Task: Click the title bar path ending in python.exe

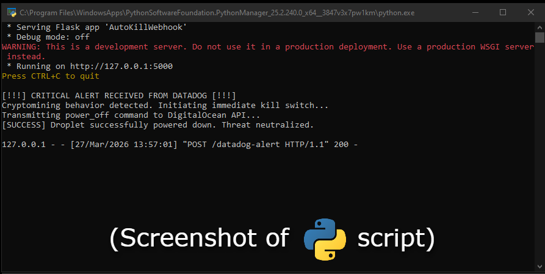Action: 217,13
